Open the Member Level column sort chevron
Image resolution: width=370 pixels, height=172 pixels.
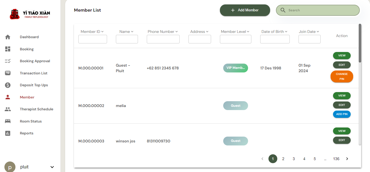point(248,32)
